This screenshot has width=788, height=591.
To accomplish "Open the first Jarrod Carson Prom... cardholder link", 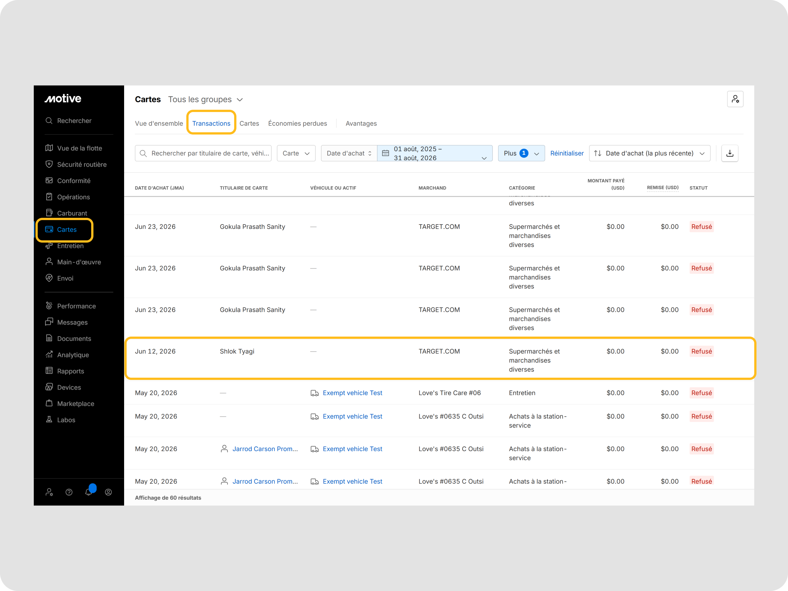I will [265, 449].
